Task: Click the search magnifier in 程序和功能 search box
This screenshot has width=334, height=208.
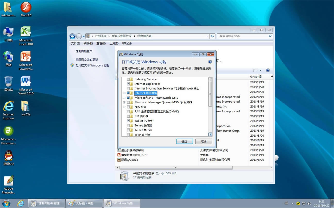Action: coord(270,36)
